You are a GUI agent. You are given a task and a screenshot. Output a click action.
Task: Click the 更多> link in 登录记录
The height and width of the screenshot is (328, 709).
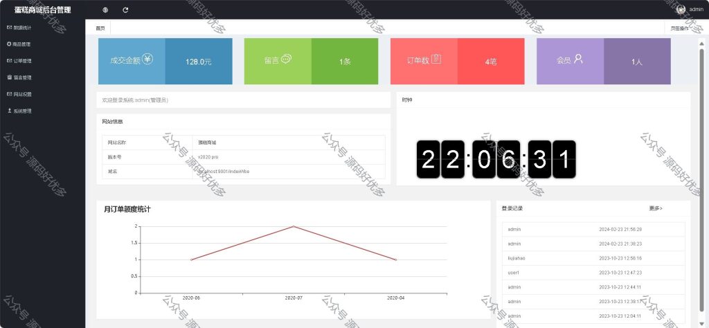click(656, 208)
